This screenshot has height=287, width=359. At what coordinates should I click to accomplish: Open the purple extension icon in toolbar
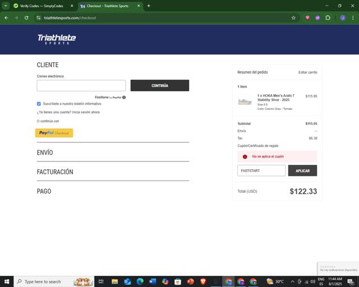(317, 17)
